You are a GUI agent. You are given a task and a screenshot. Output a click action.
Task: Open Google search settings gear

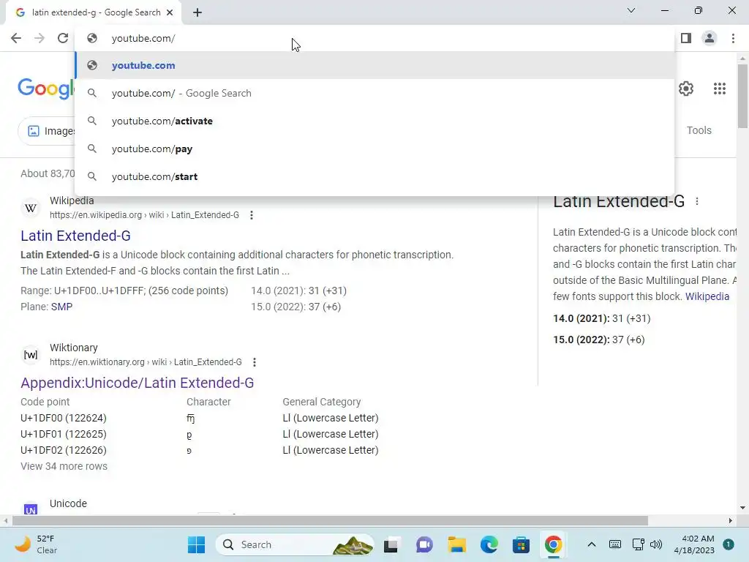(x=686, y=89)
